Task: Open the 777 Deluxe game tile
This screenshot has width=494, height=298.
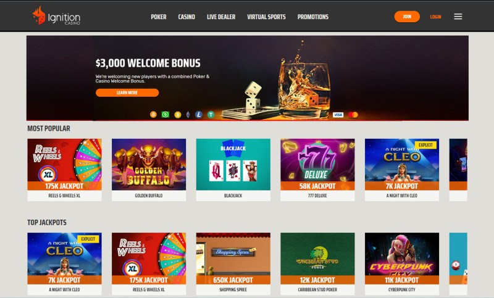Action: (x=317, y=170)
